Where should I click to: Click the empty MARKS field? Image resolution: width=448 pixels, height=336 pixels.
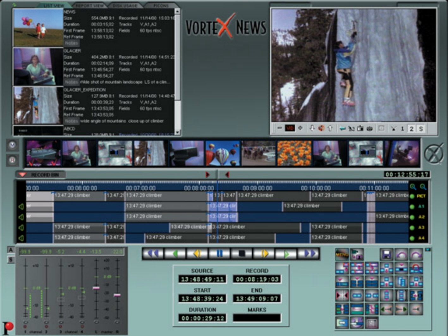(x=257, y=318)
